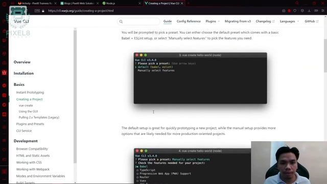Click the red circle toolbar icon
Screen dimensions: 327x184
(289, 11)
